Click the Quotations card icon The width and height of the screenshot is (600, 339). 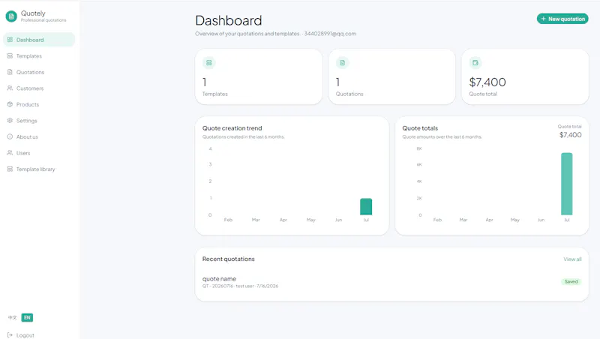(x=342, y=63)
